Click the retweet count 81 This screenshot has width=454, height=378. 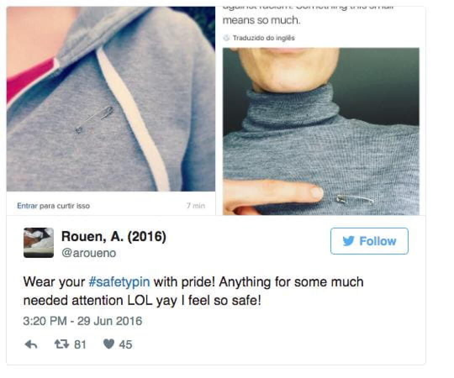tap(80, 344)
